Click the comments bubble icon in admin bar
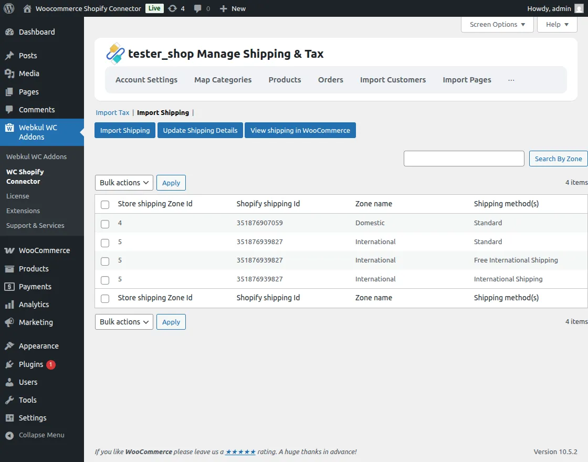The image size is (588, 462). click(197, 8)
